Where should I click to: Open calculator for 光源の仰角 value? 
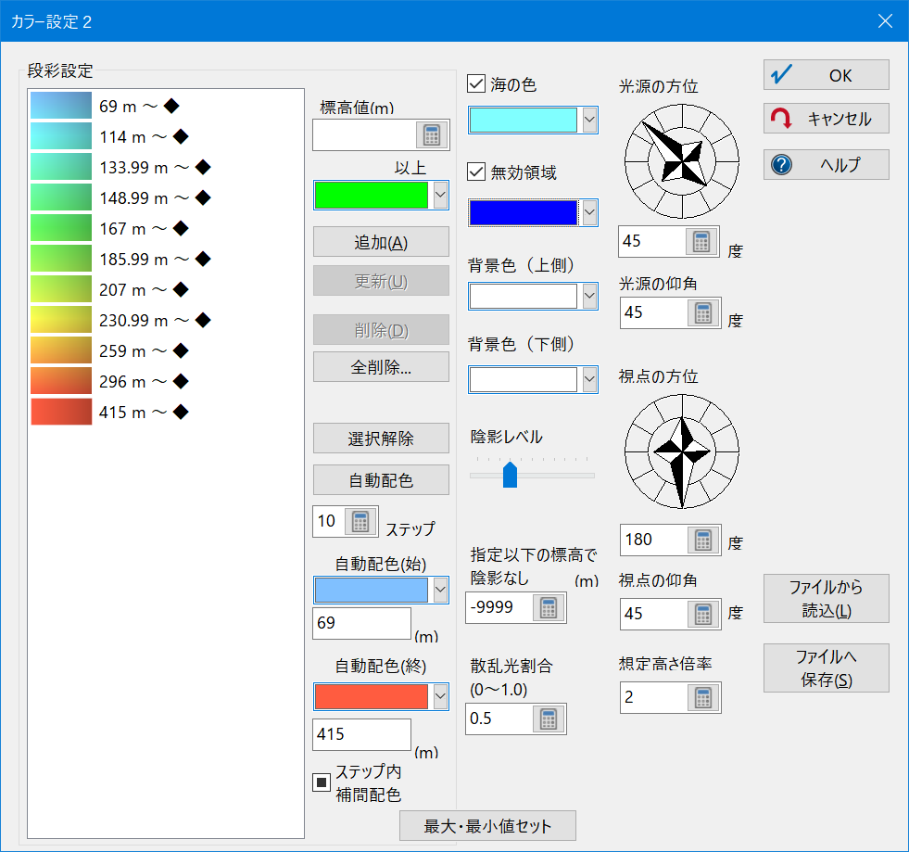(703, 313)
